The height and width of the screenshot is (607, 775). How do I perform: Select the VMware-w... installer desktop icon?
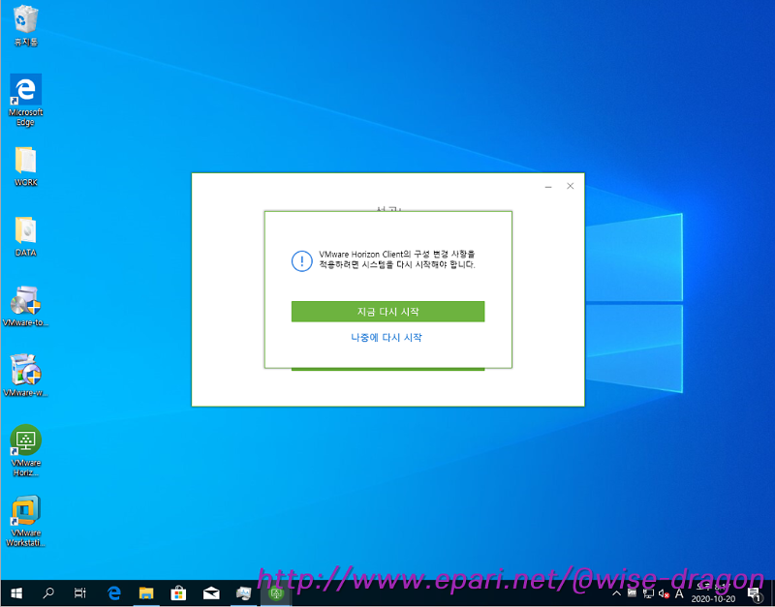[x=26, y=377]
